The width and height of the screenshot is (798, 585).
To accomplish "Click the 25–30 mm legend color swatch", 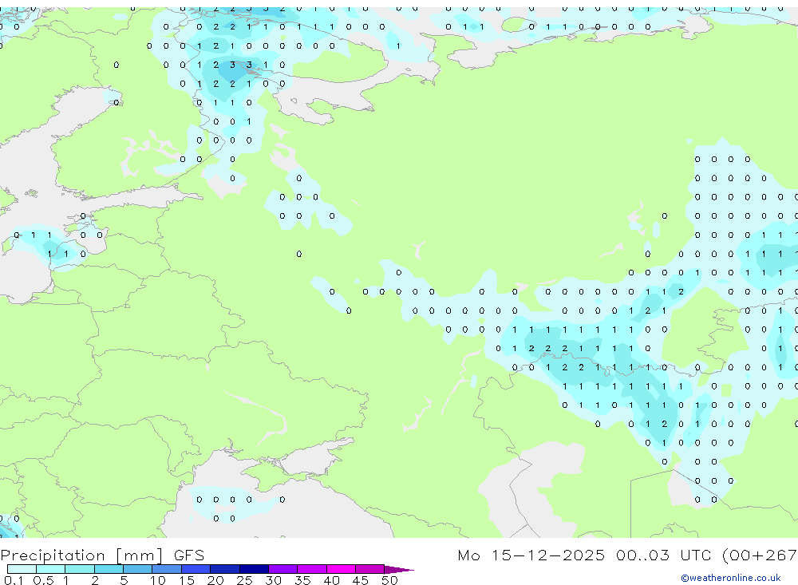I will (x=254, y=569).
